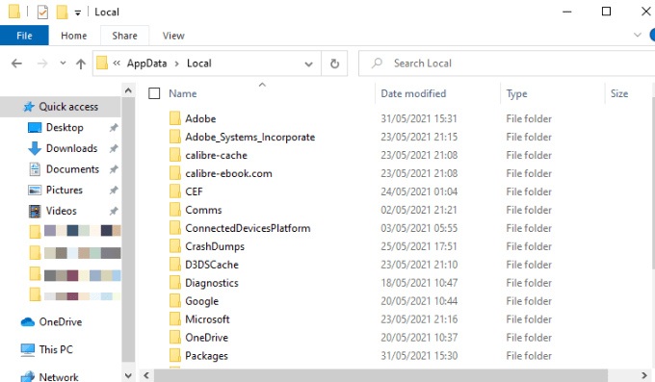Click the 03/05/2021 05:55 date cell
655x382 pixels.
pyautogui.click(x=419, y=228)
